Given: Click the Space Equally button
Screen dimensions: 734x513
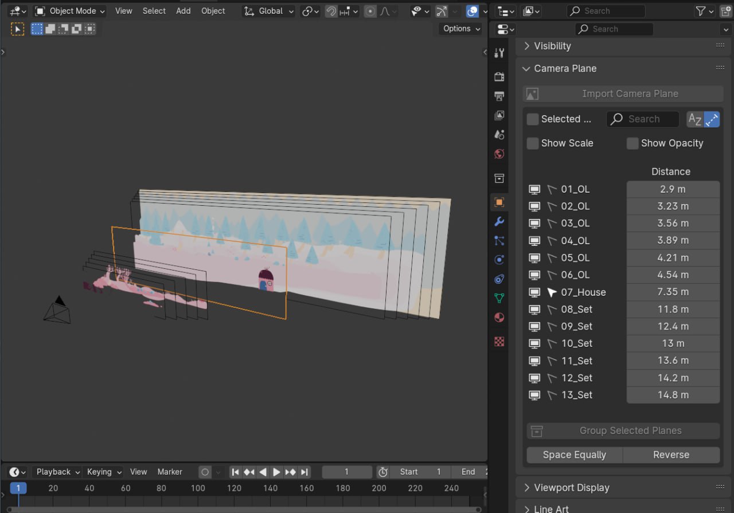Looking at the screenshot, I should [574, 455].
